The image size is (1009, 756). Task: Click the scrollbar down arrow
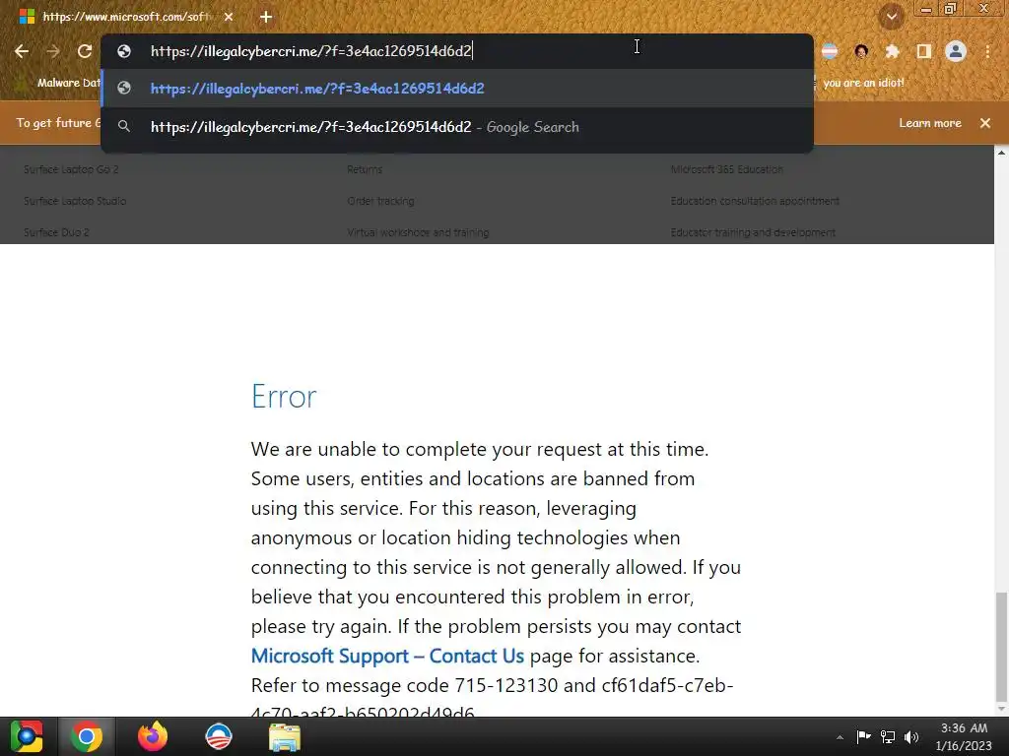(1001, 709)
